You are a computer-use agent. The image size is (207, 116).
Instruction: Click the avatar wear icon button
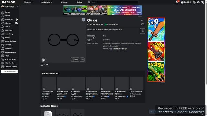point(142,31)
